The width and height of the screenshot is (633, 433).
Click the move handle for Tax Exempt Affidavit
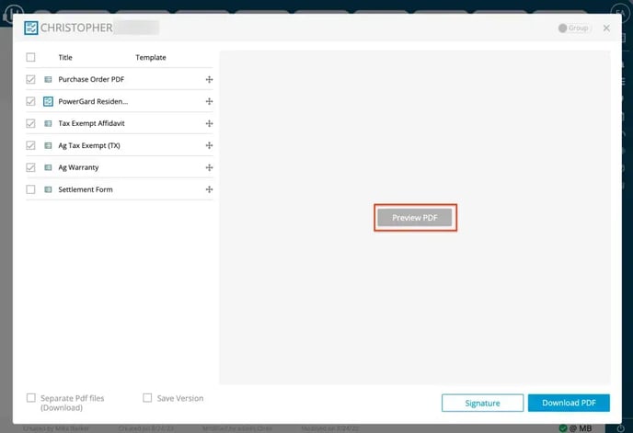(209, 123)
